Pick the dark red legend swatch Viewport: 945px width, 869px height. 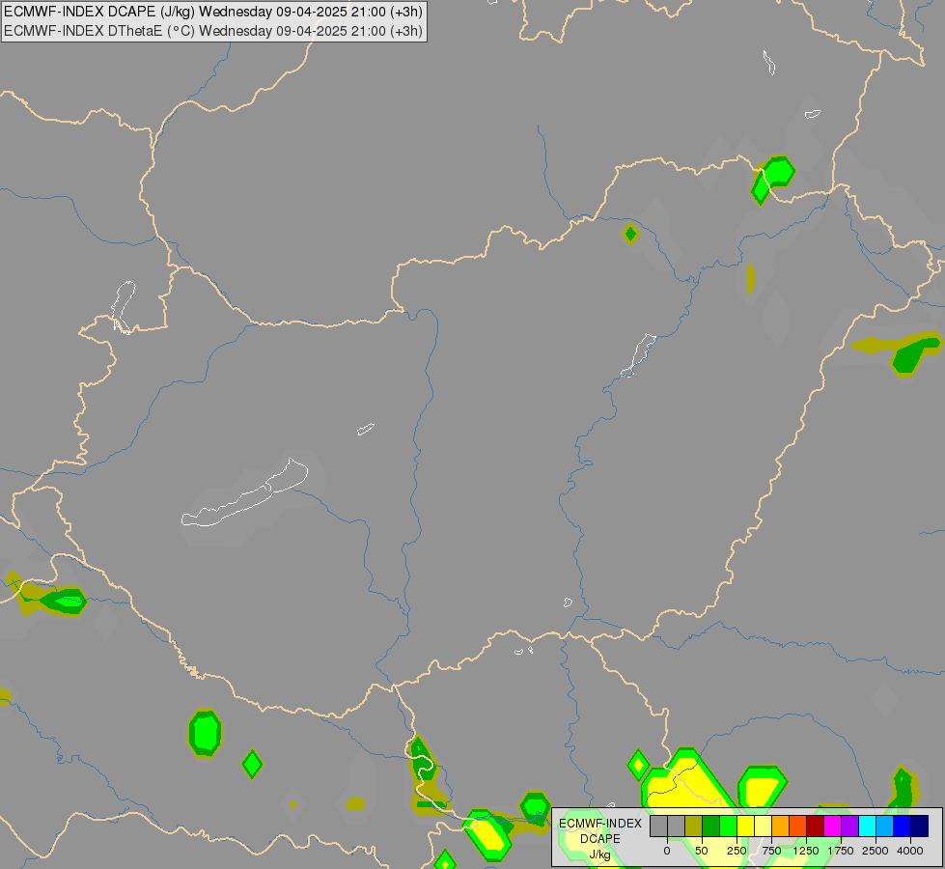[x=816, y=826]
